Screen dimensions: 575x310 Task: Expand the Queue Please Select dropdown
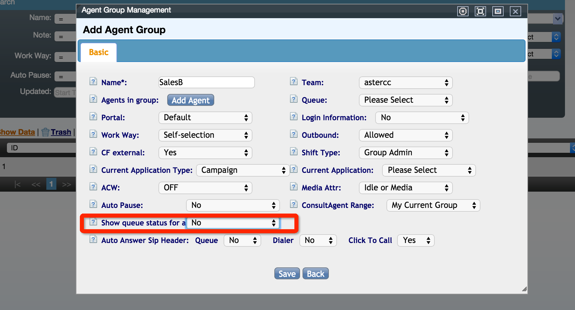pos(406,100)
